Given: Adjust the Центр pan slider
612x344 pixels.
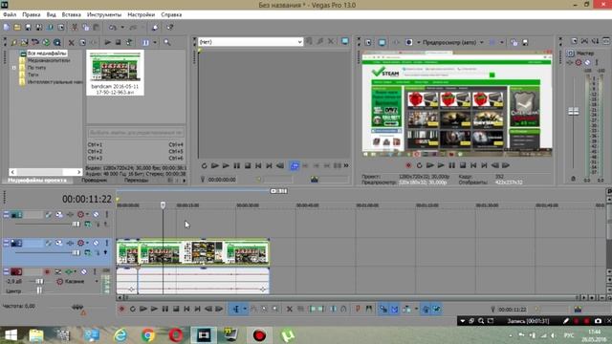Looking at the screenshot, I should [39, 290].
